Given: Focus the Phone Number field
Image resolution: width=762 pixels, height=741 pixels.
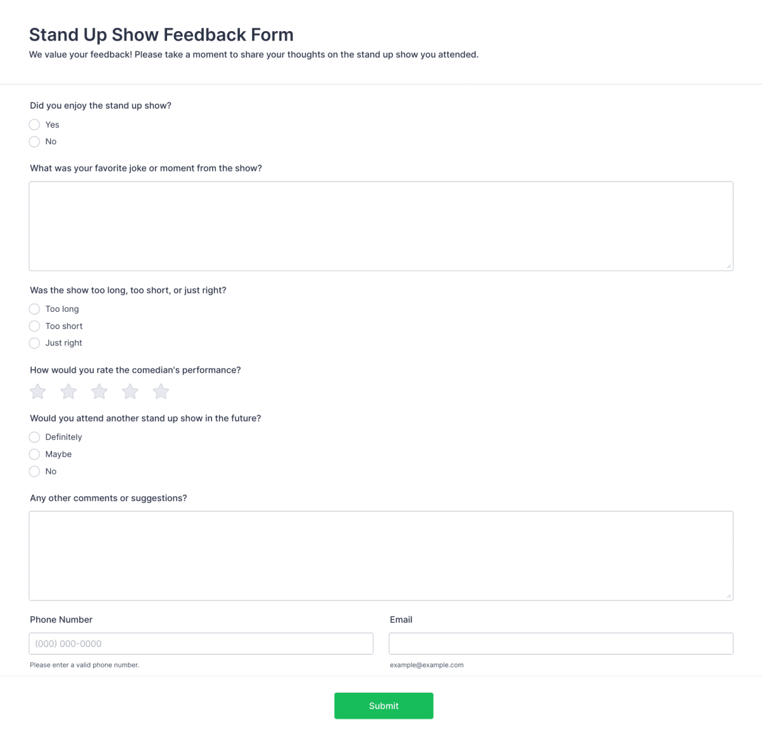Looking at the screenshot, I should click(201, 643).
